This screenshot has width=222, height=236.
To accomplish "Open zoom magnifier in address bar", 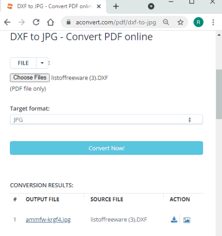I will [x=166, y=22].
